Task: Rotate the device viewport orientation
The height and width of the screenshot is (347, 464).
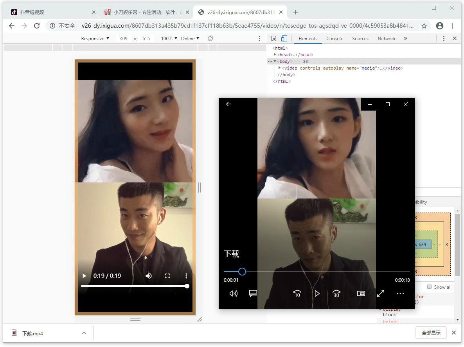Action: click(x=210, y=38)
